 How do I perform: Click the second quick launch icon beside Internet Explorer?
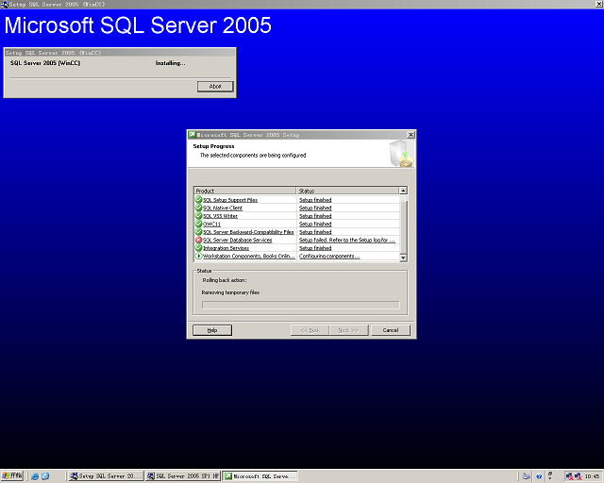45,476
